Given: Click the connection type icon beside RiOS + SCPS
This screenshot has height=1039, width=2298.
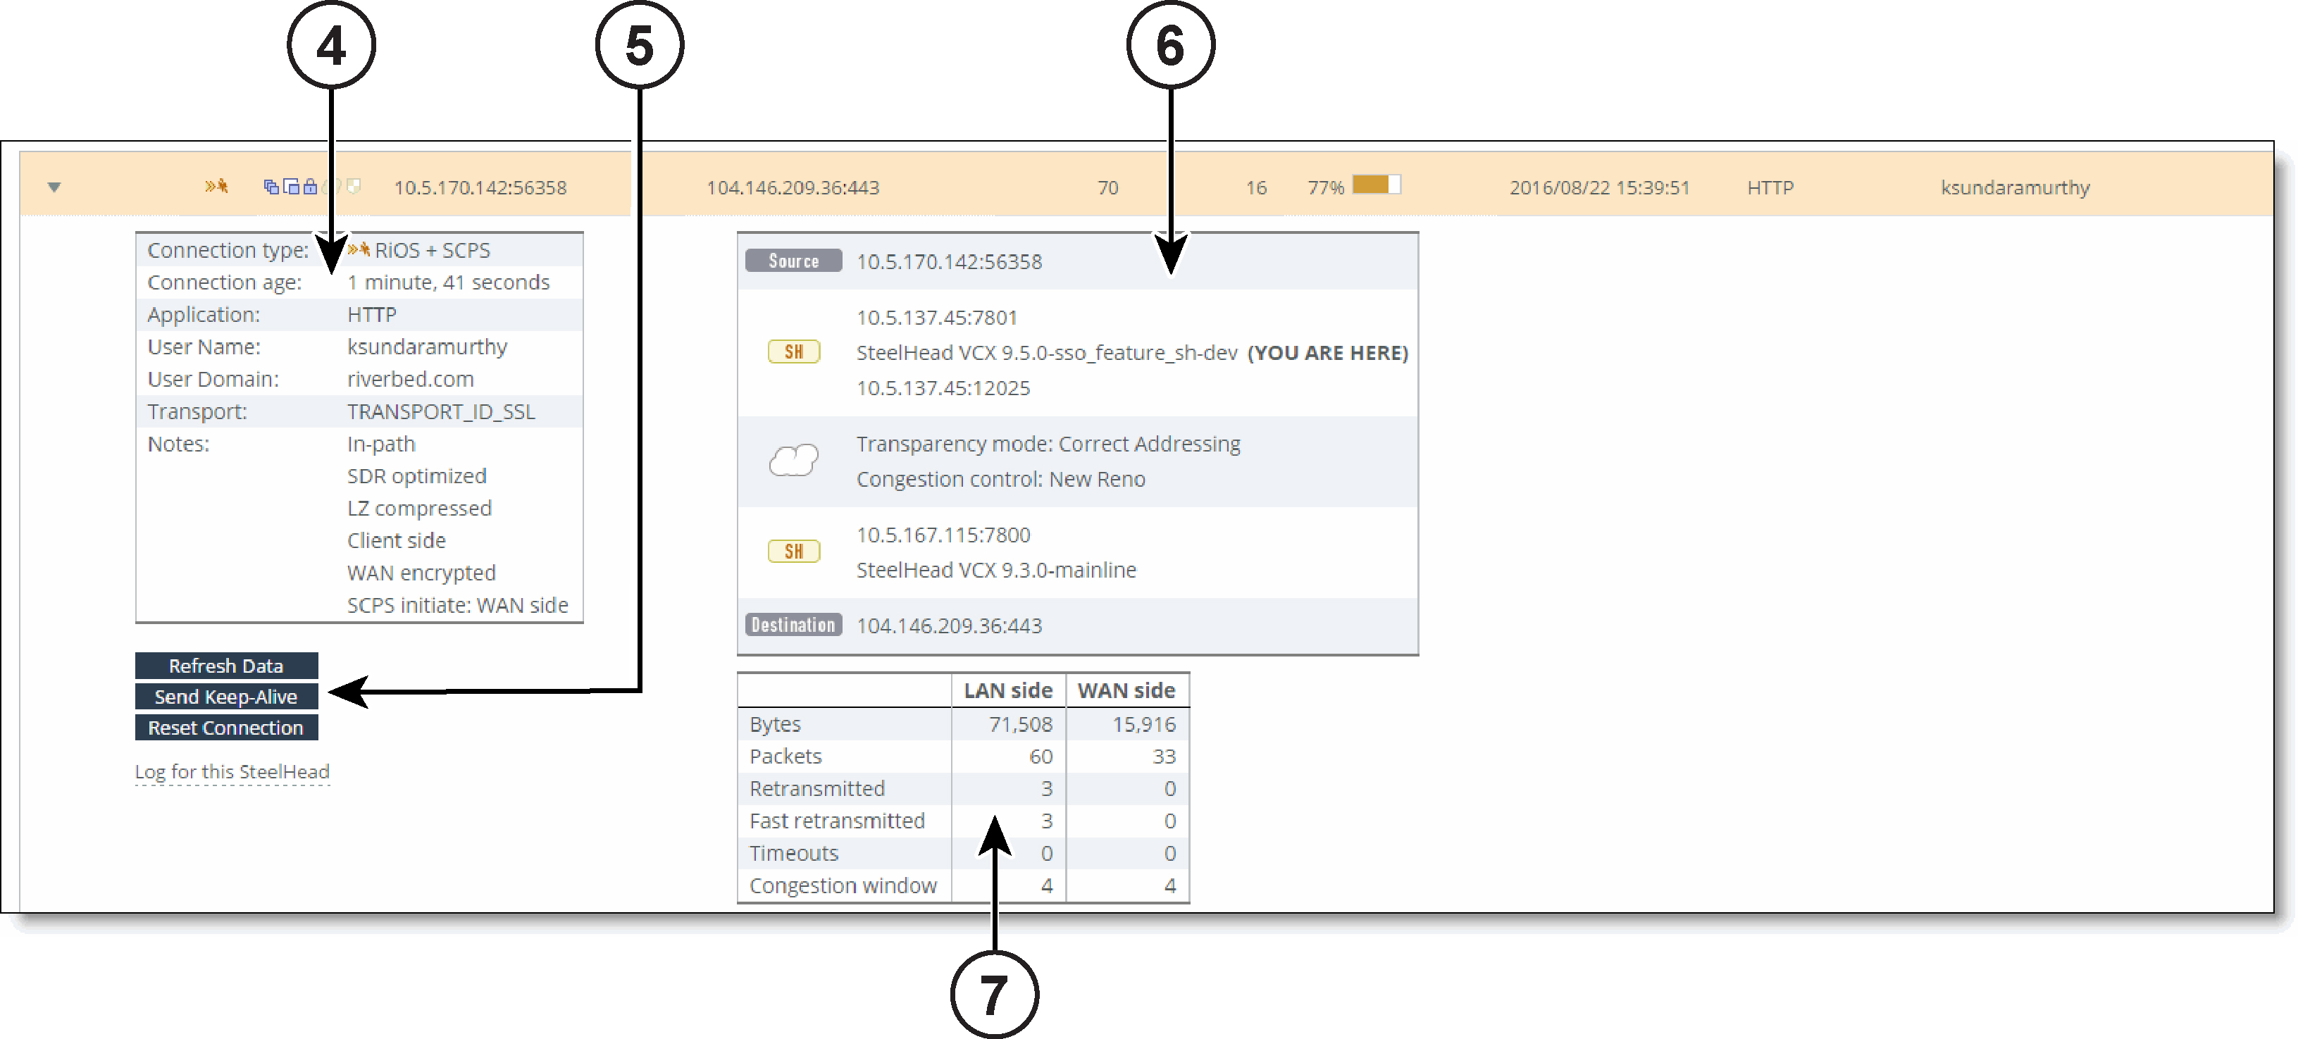Looking at the screenshot, I should 359,250.
